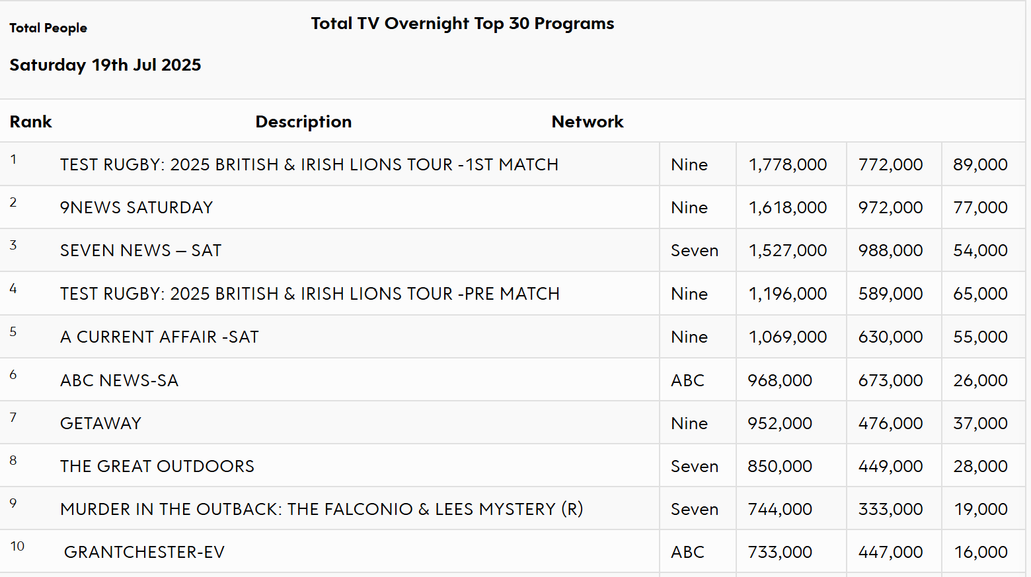Click the value 733,000
Viewport: 1031px width, 577px height.
780,552
